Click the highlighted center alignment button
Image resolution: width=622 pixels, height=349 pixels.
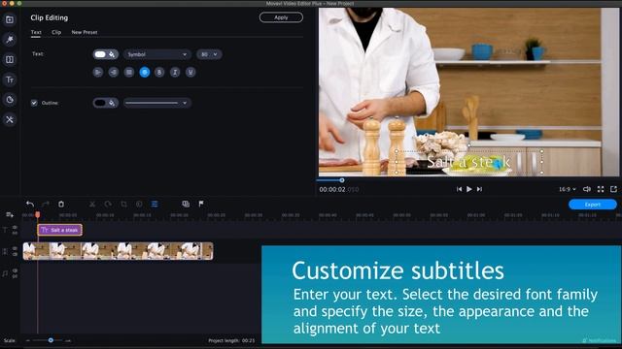(145, 72)
